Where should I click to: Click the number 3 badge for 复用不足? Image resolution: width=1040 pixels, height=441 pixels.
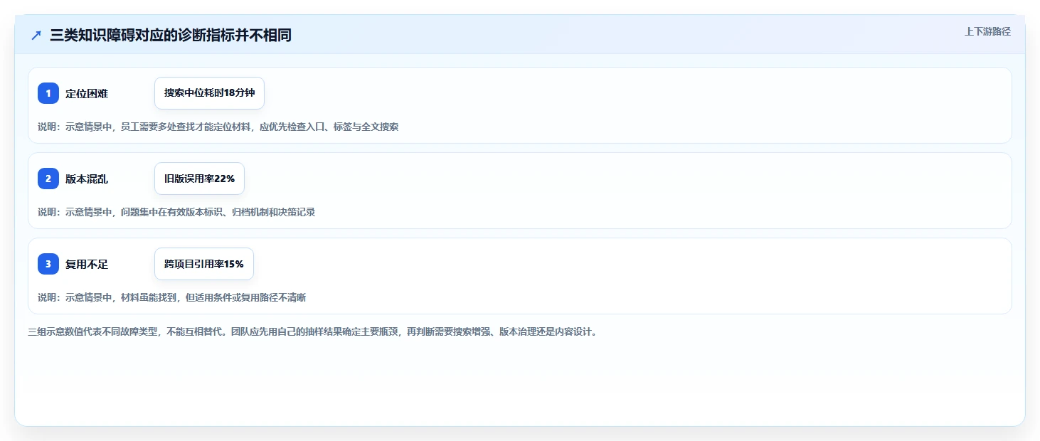(48, 264)
